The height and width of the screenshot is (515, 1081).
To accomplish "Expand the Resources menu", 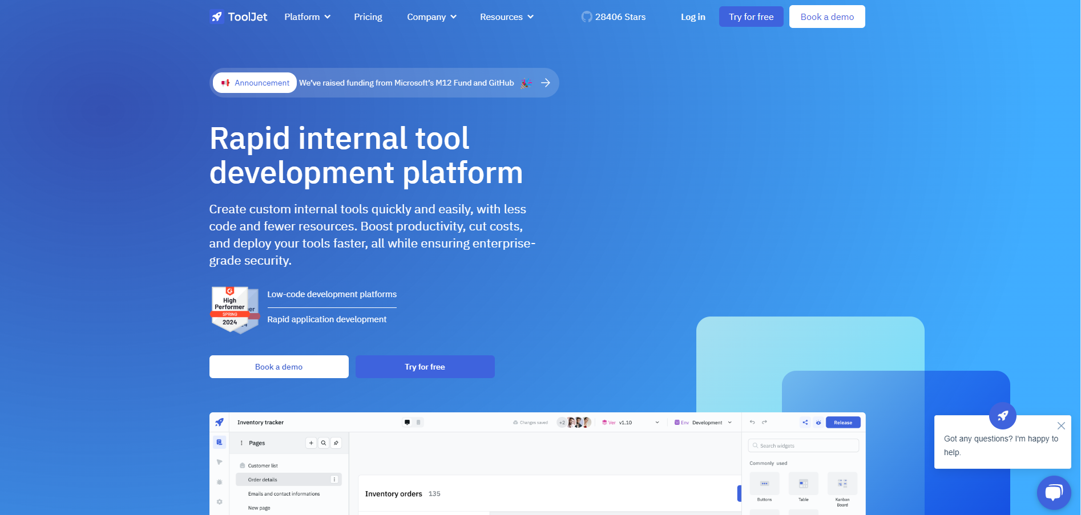I will click(507, 17).
